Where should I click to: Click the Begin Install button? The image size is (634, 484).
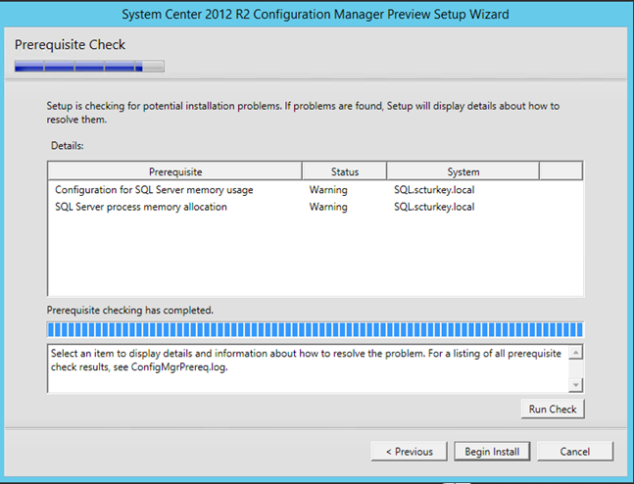492,452
